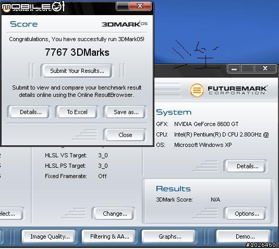Click the Intel Pentium D CPU text
Image resolution: width=279 pixels, height=249 pixels.
(x=221, y=134)
